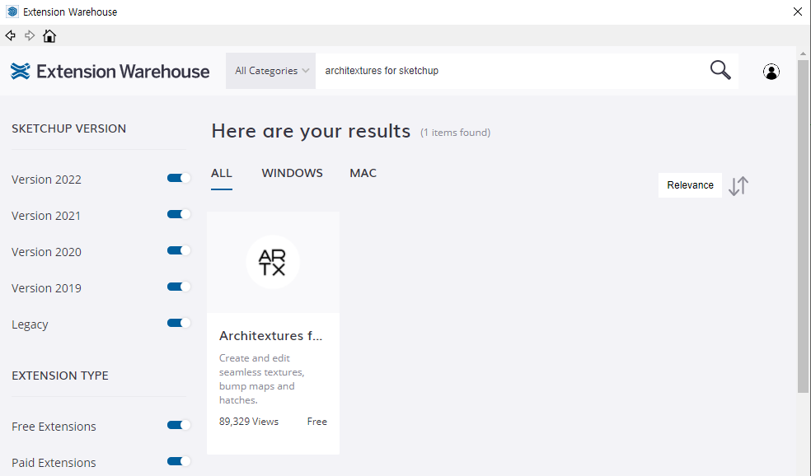
Task: Click the vertical scrollbar thumb
Action: tap(803, 226)
